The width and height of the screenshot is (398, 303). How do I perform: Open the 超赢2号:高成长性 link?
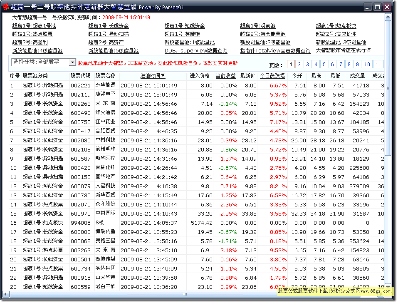[336, 34]
